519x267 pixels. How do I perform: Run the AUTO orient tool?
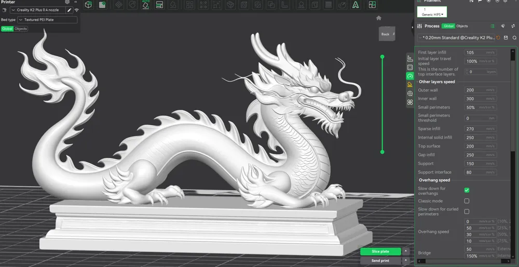click(x=146, y=5)
